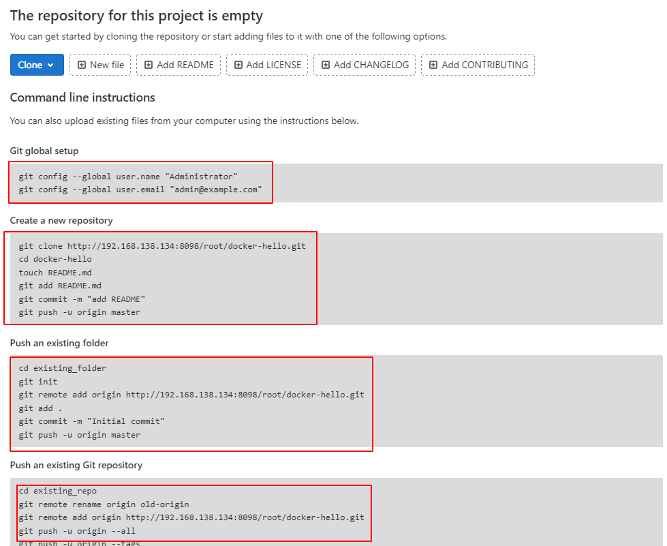Viewport: 667px width, 546px height.
Task: Click the plus icon beside Add CONTRIBUTING
Action: click(433, 65)
